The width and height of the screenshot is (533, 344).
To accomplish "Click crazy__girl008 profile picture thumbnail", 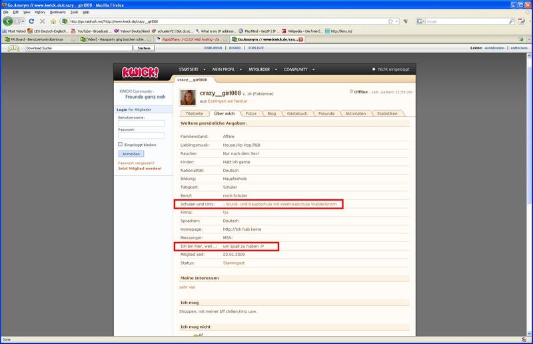I will [x=188, y=97].
